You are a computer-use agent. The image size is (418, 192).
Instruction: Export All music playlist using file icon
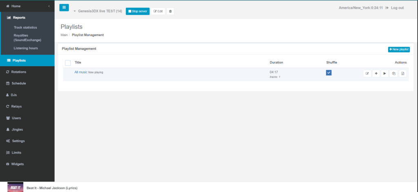click(402, 73)
